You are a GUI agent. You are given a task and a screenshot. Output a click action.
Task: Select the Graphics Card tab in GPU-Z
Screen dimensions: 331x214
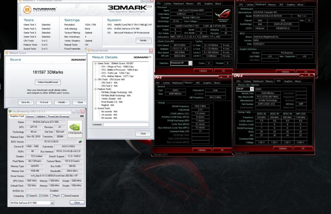[17, 116]
